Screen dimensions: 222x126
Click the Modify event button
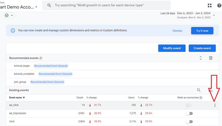(172, 48)
